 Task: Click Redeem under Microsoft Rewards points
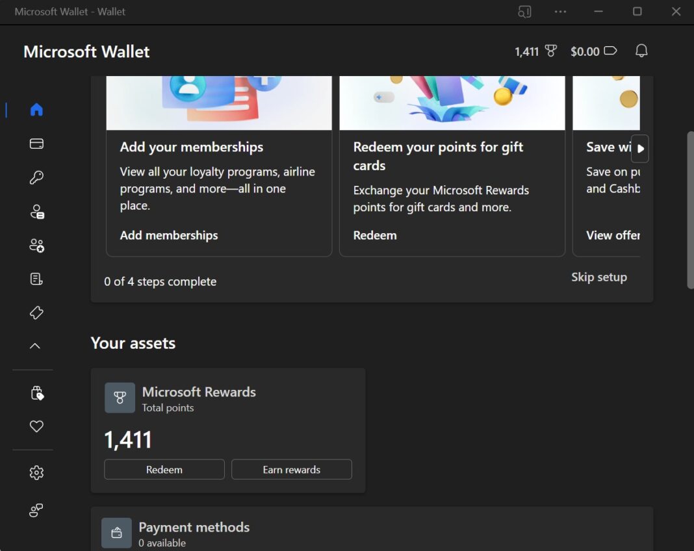coord(164,469)
